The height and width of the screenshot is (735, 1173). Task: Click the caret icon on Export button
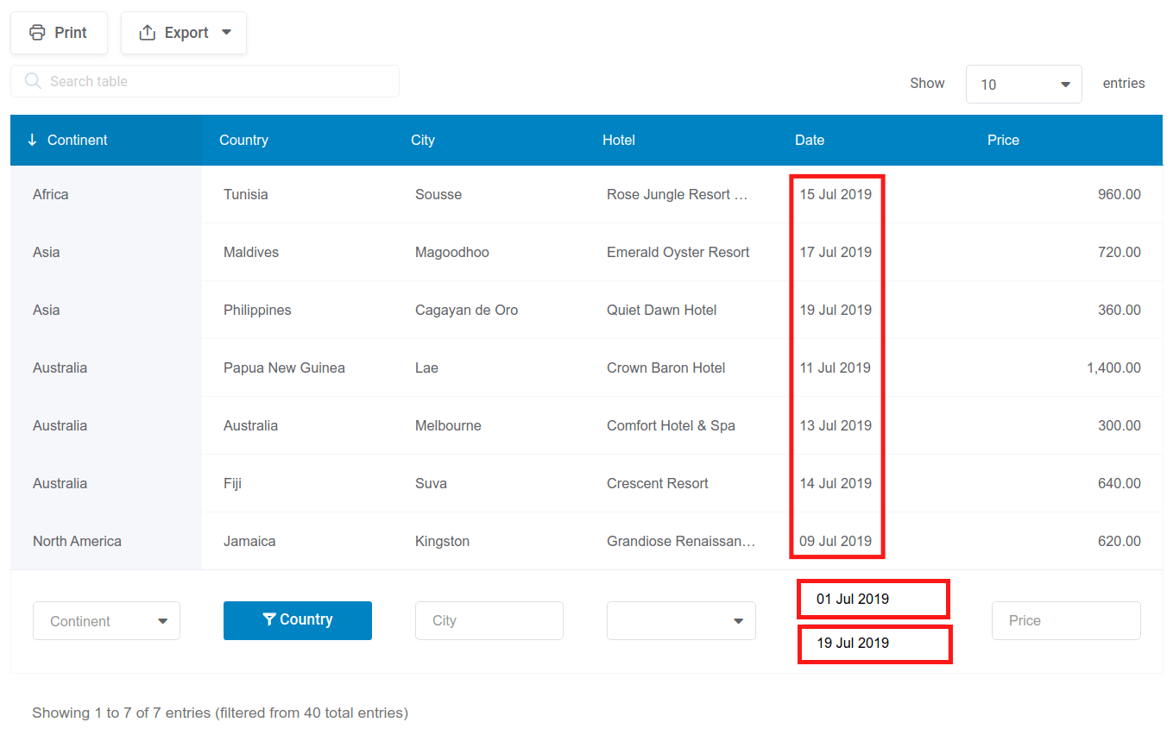(x=226, y=32)
